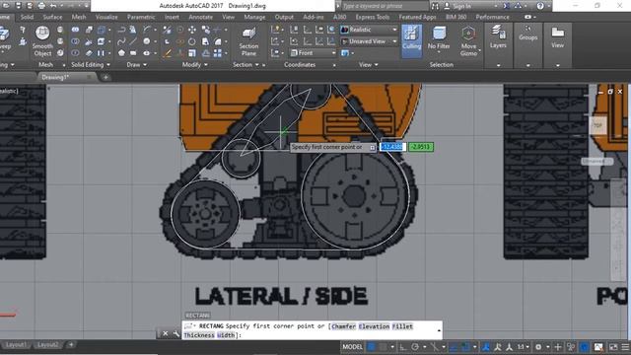The width and height of the screenshot is (631, 355).
Task: Select the Line tool in Draw panel
Action: [x=132, y=41]
